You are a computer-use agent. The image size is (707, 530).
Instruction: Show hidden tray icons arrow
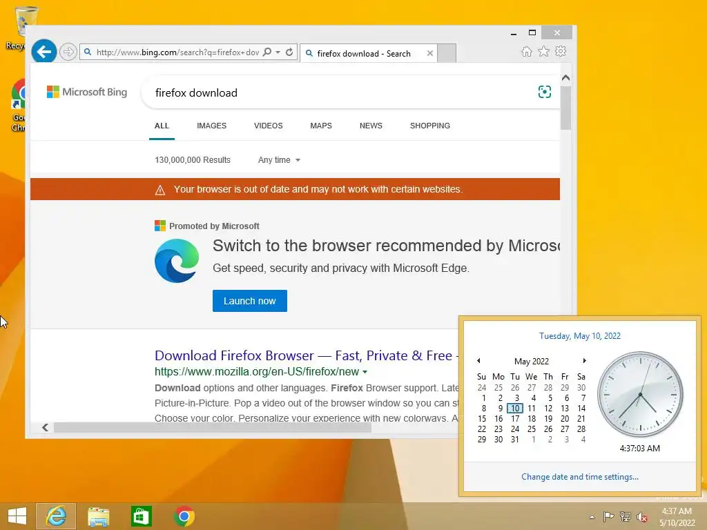coord(592,517)
